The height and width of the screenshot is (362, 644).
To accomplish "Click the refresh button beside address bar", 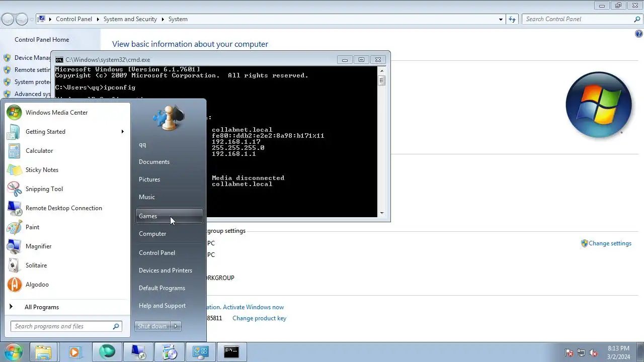I will (512, 19).
